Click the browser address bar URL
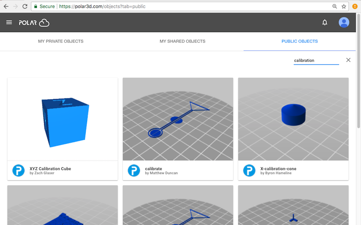 click(x=102, y=6)
